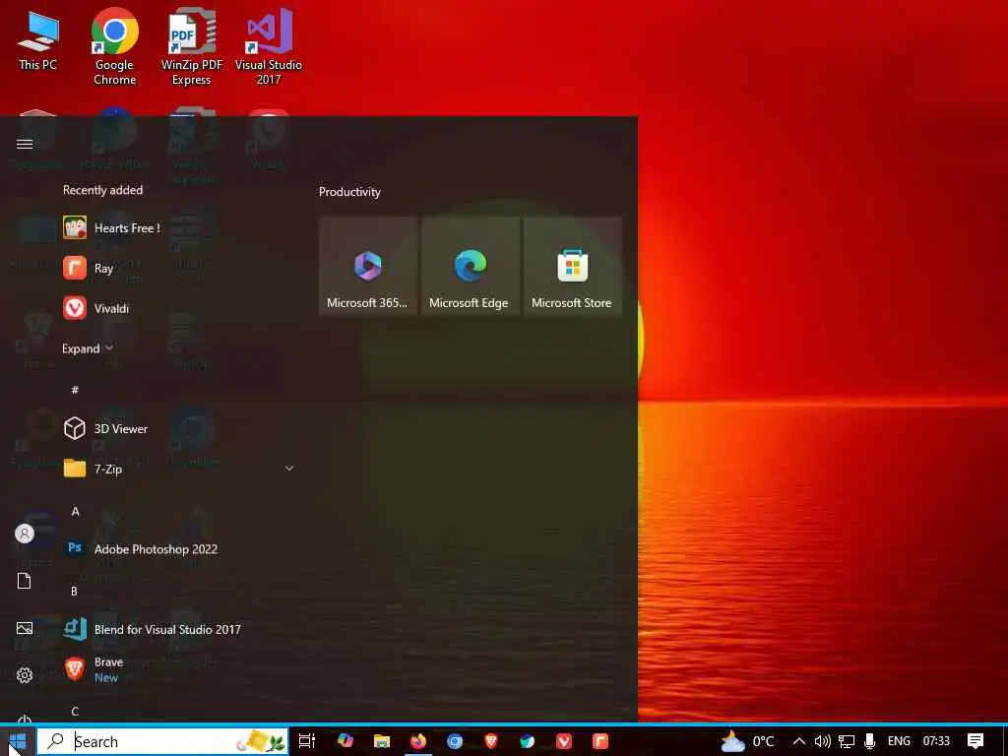Select the WinZip PDF Express desktop shortcut
The height and width of the screenshot is (756, 1008).
coord(192,47)
